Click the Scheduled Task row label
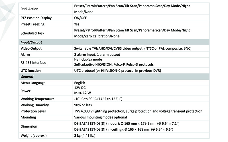Screen dimensions: 228x142 pyautogui.click(x=32, y=33)
